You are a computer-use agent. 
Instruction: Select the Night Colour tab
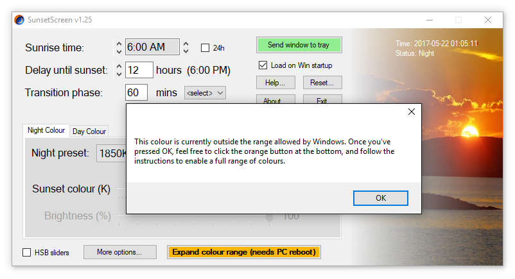pyautogui.click(x=46, y=130)
